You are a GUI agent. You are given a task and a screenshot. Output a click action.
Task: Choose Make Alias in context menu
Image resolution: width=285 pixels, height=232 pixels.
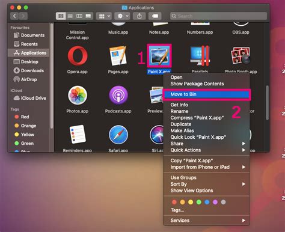(206, 130)
